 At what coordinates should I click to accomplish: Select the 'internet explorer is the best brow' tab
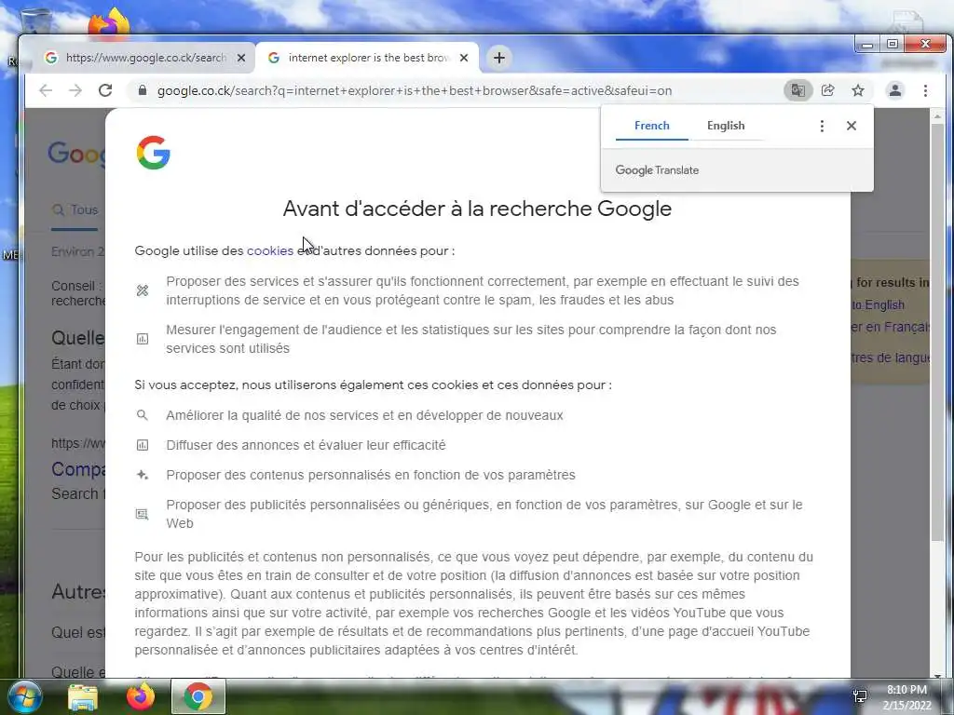367,58
